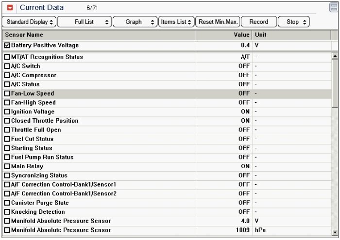
Task: Click the scrollbar up arrow
Action: (335, 56)
